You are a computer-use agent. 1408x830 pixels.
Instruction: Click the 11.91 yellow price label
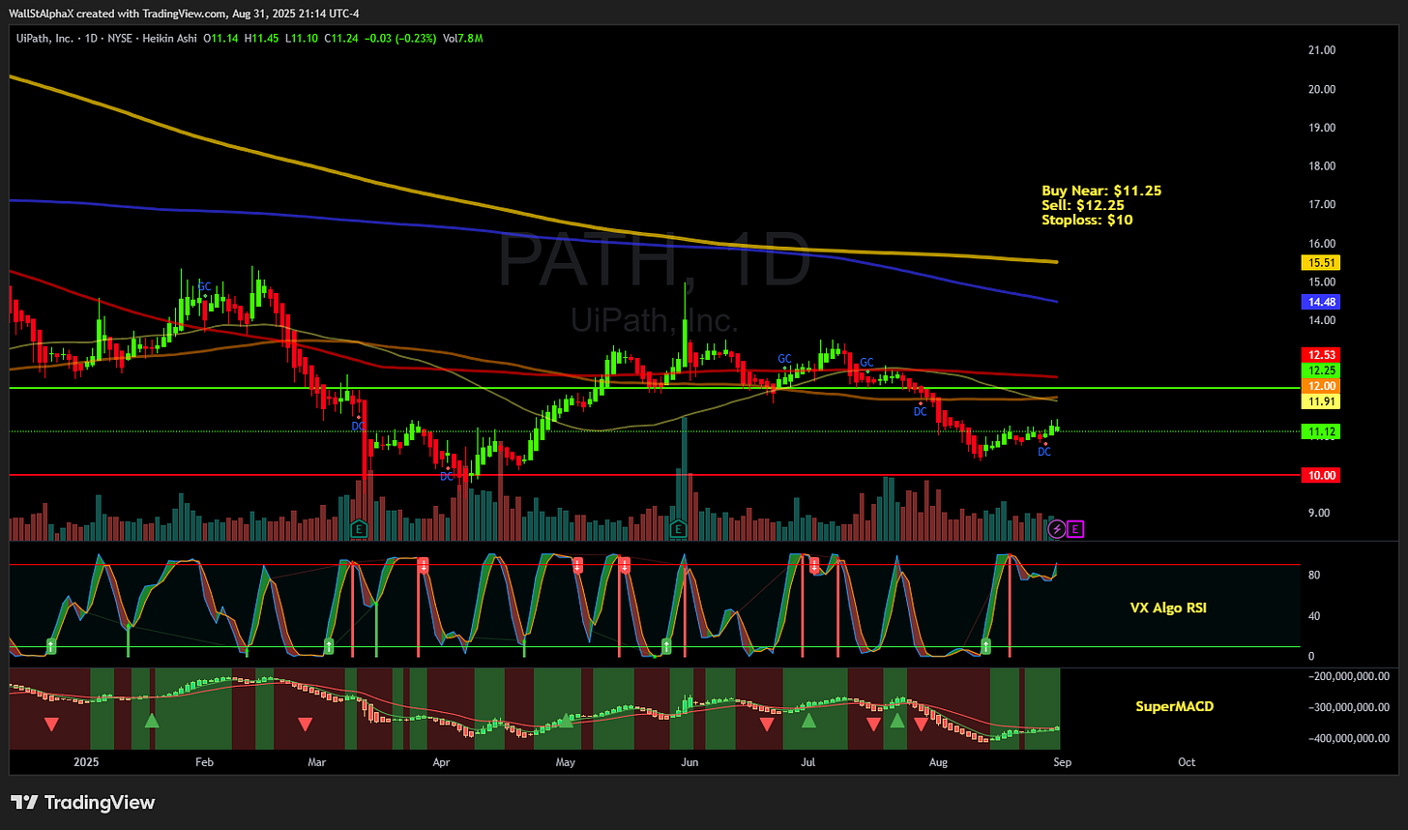[1321, 401]
